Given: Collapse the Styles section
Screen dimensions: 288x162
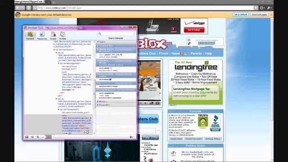Looking at the screenshot, I should [98, 42].
